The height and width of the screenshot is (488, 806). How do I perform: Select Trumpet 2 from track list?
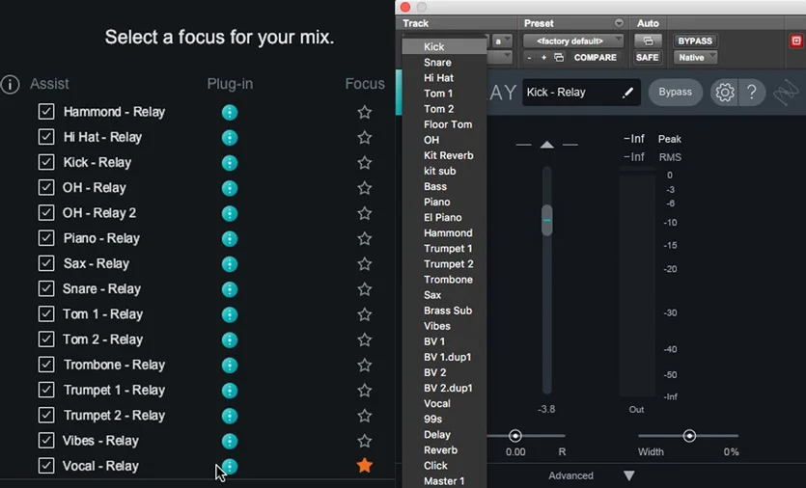(444, 264)
